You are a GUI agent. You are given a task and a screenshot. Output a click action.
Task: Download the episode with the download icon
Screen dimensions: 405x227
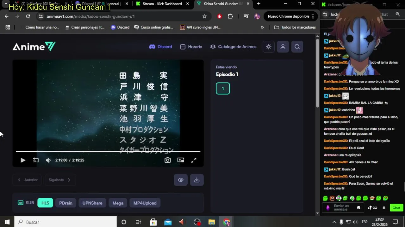(x=197, y=180)
